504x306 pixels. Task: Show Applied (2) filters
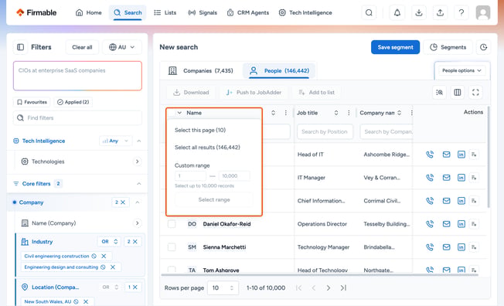pos(73,102)
